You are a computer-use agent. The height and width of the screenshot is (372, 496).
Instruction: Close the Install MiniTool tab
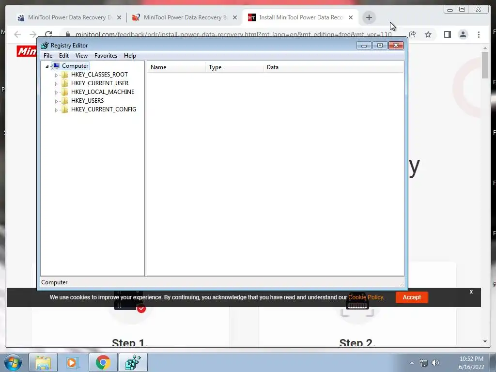click(351, 17)
